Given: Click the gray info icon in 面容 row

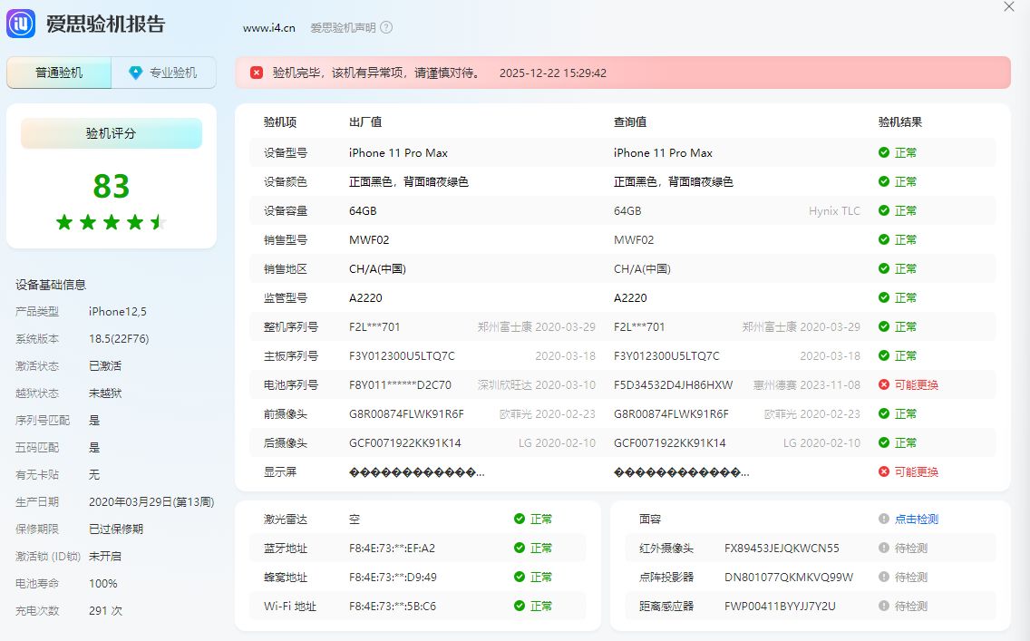Looking at the screenshot, I should pyautogui.click(x=883, y=519).
